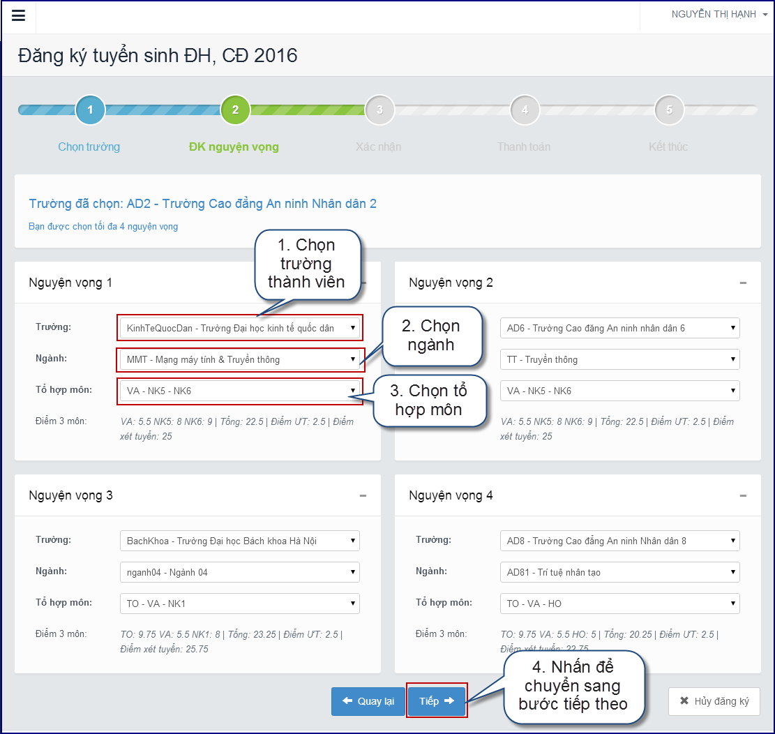
Task: Collapse the Nguyện vọng 2 panel
Action: [x=743, y=283]
